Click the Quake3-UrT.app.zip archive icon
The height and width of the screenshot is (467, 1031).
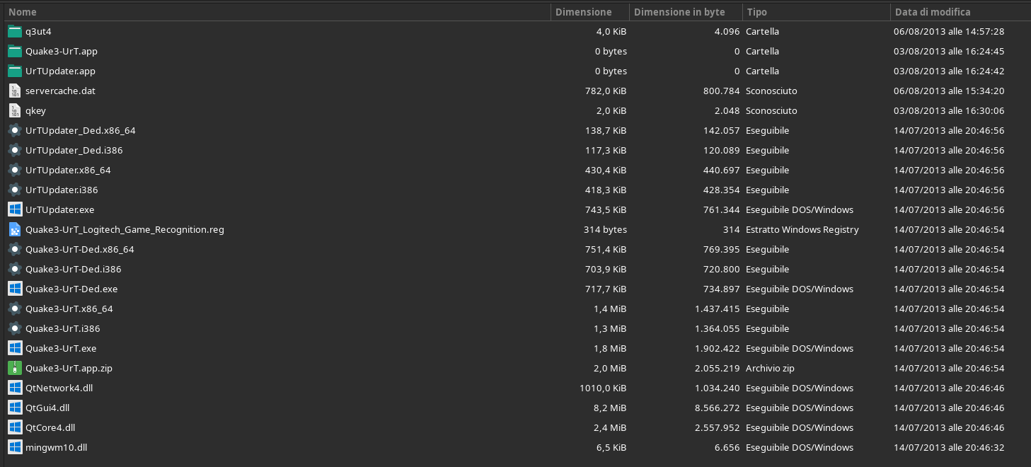15,368
